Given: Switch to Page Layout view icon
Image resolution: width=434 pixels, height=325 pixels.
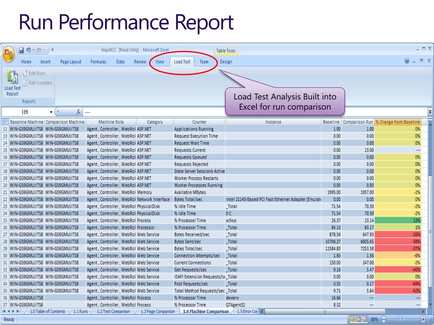Looking at the screenshot, I should (x=359, y=319).
